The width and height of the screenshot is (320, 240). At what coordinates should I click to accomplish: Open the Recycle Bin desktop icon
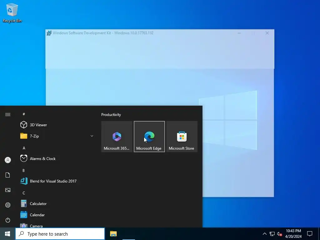[12, 12]
